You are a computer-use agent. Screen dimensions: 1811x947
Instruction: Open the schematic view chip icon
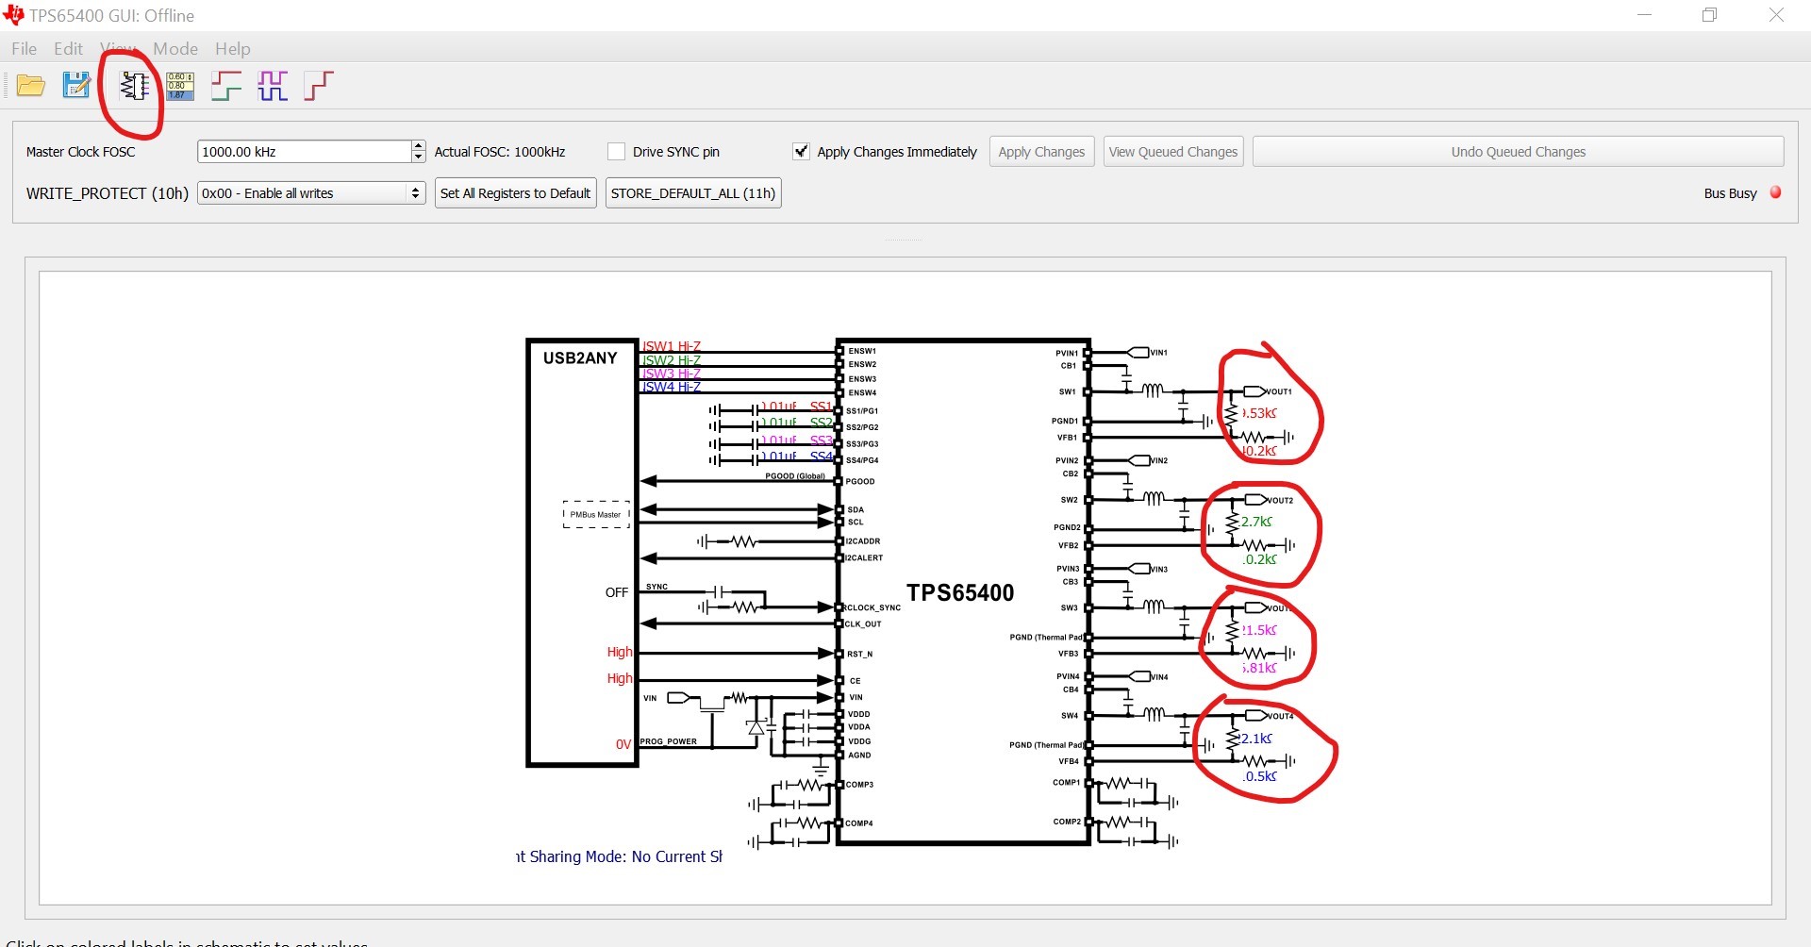(134, 86)
